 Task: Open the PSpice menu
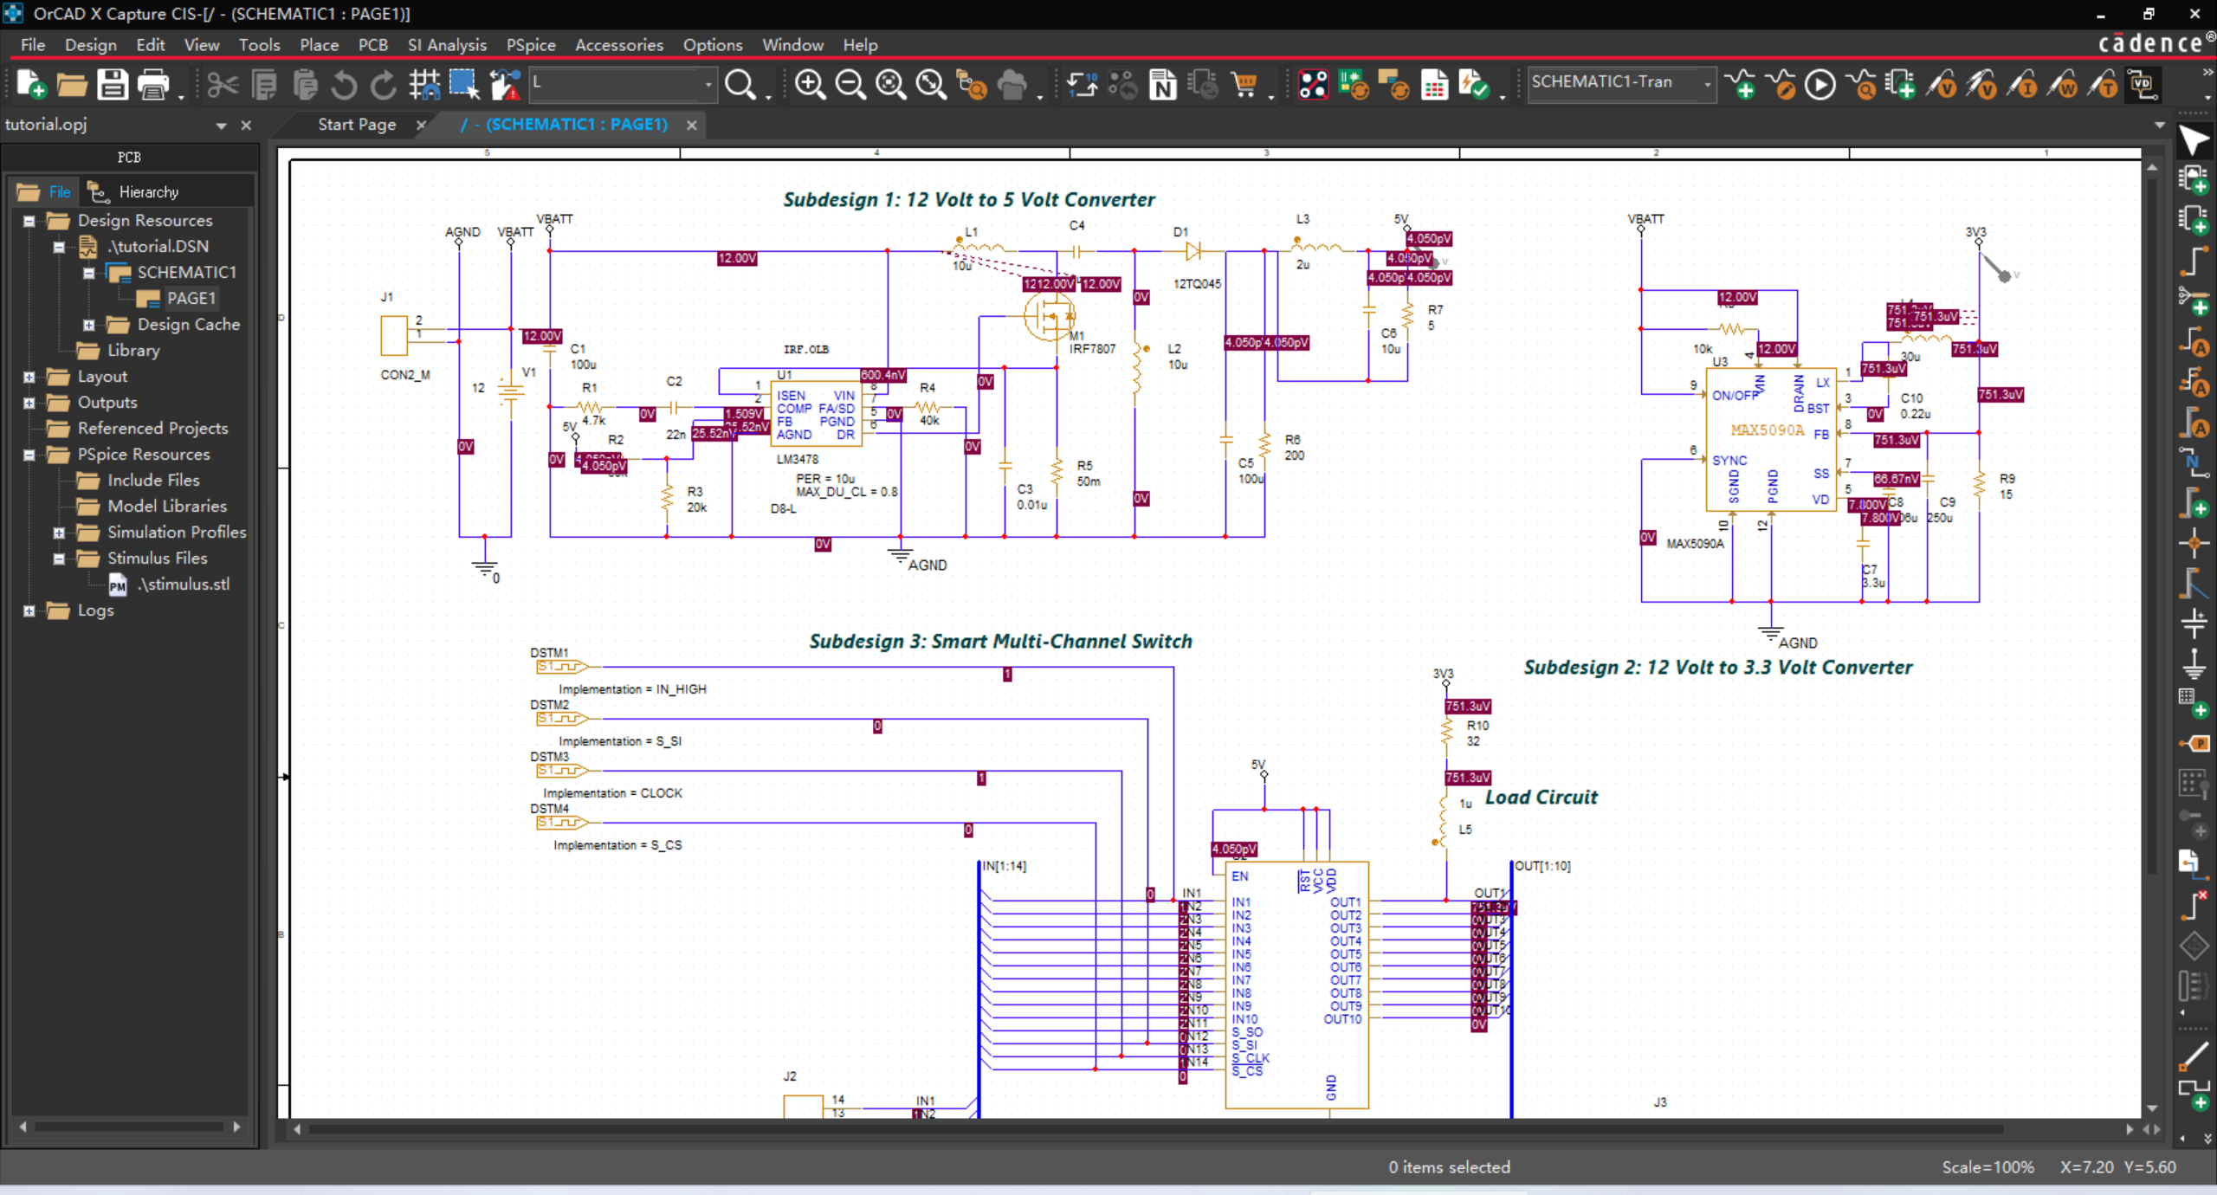click(531, 44)
